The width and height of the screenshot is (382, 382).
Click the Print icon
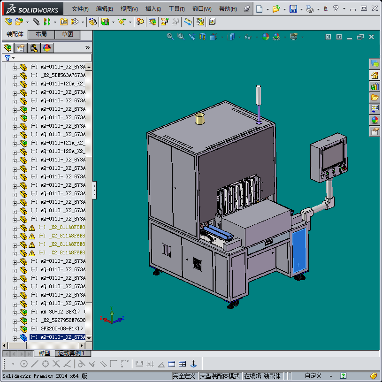[310, 9]
